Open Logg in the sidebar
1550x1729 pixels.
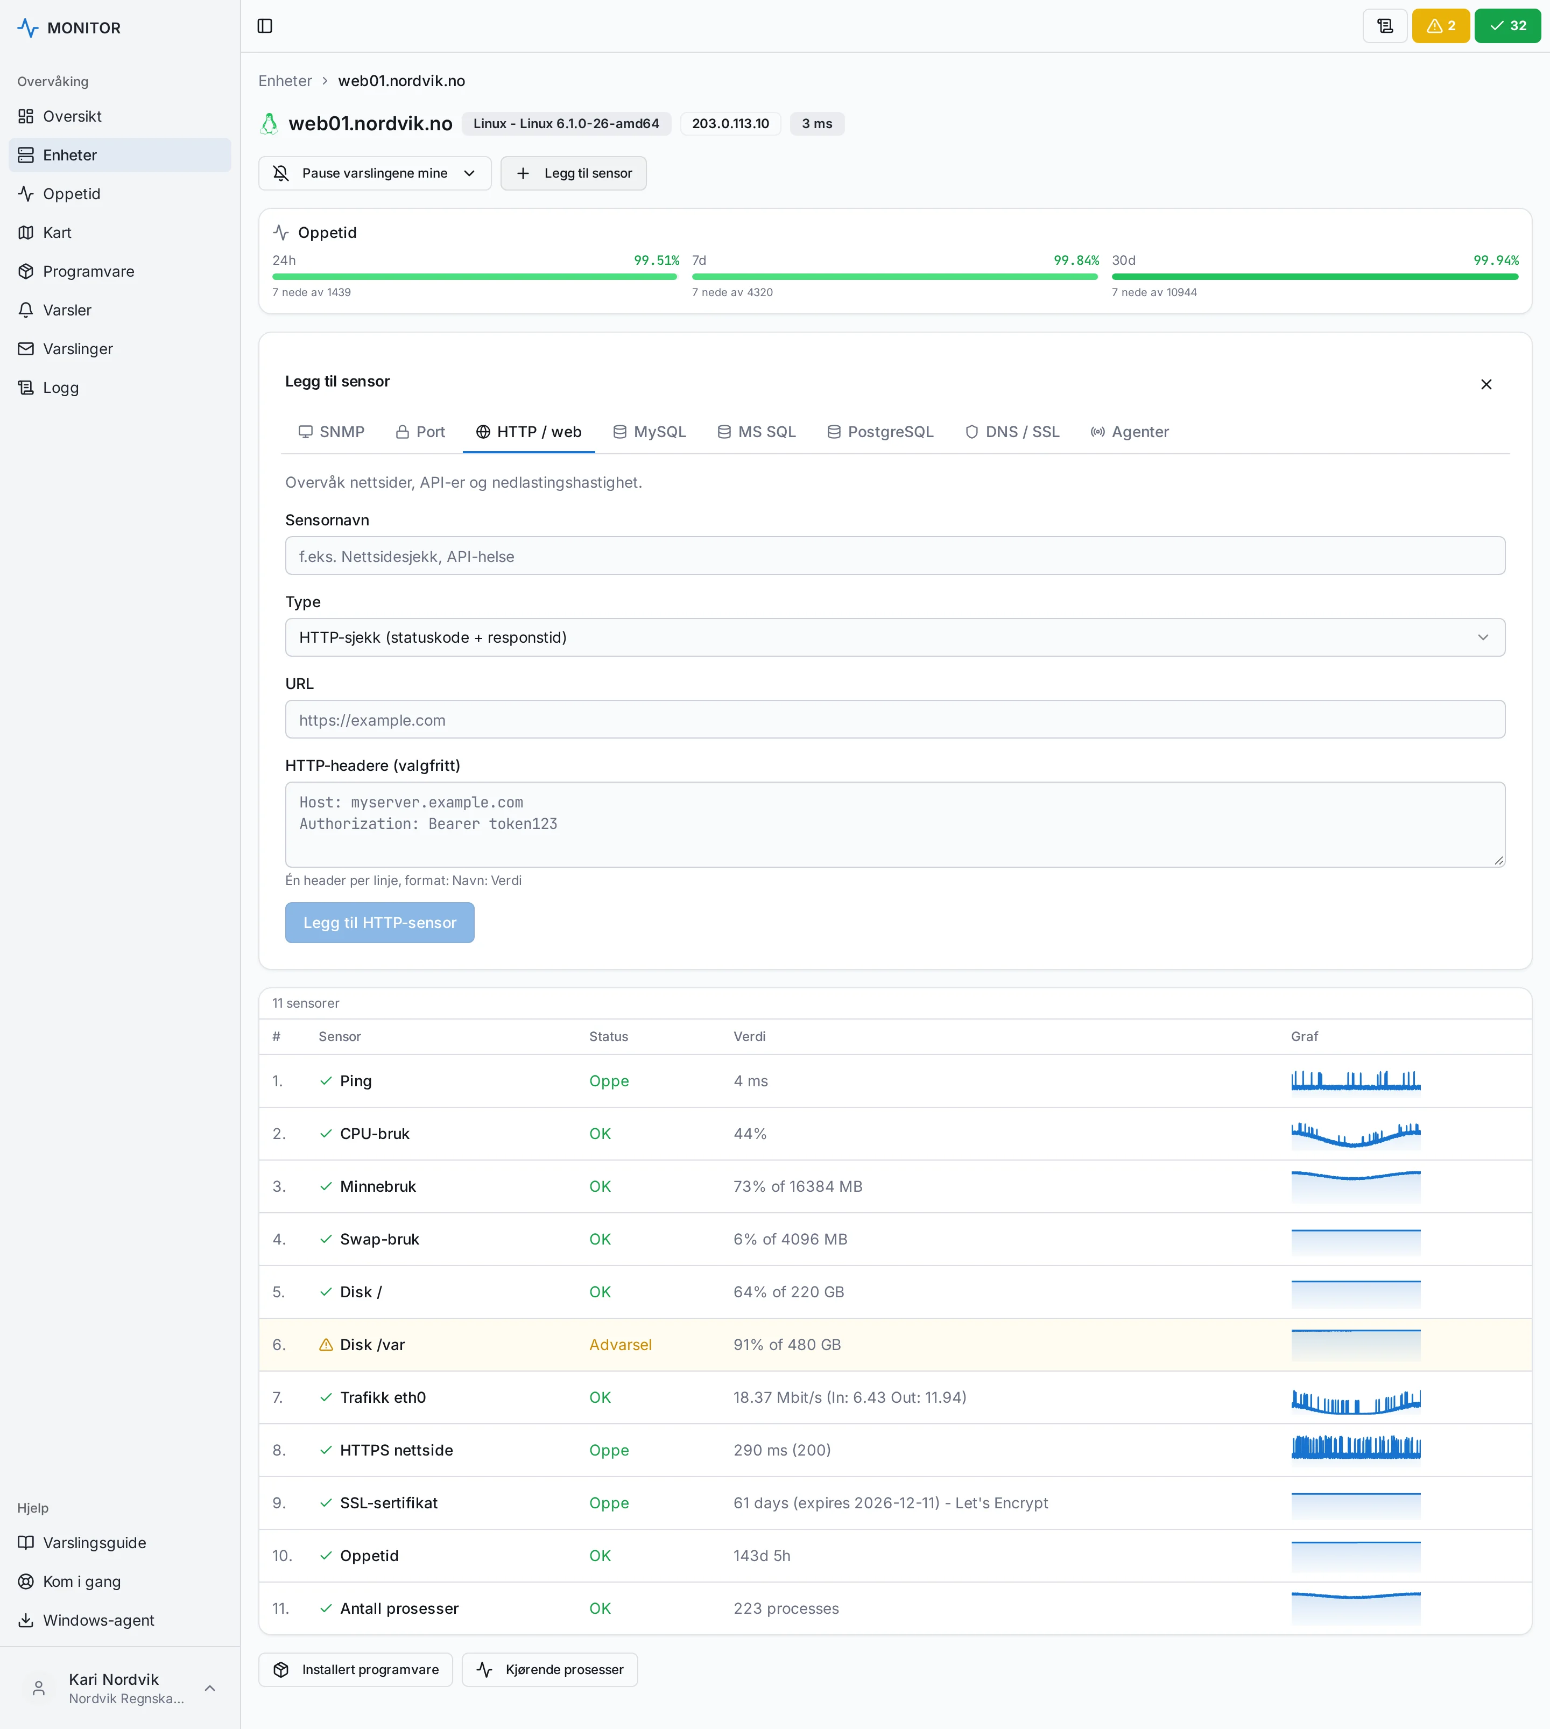tap(120, 388)
